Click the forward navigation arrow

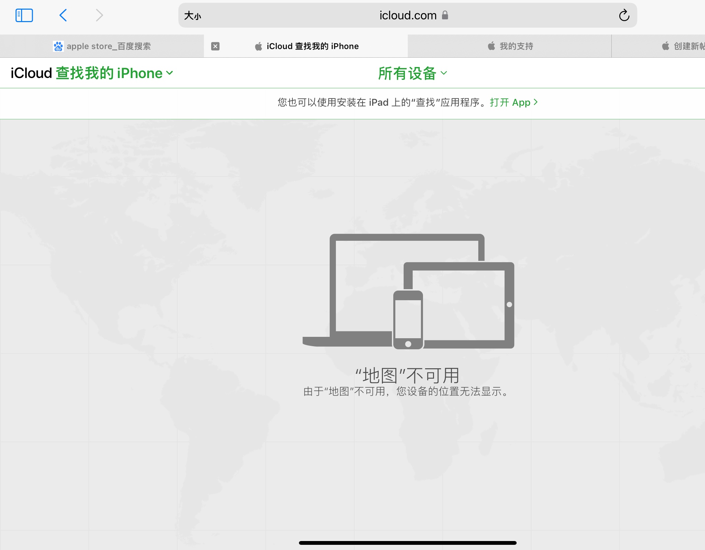coord(99,16)
